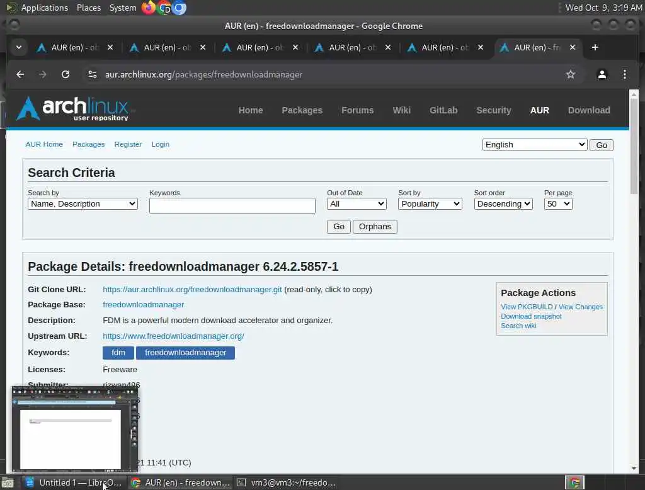Switch to vm3@vm3 terminal taskbar item
Viewport: 645px width, 490px height.
(x=287, y=482)
